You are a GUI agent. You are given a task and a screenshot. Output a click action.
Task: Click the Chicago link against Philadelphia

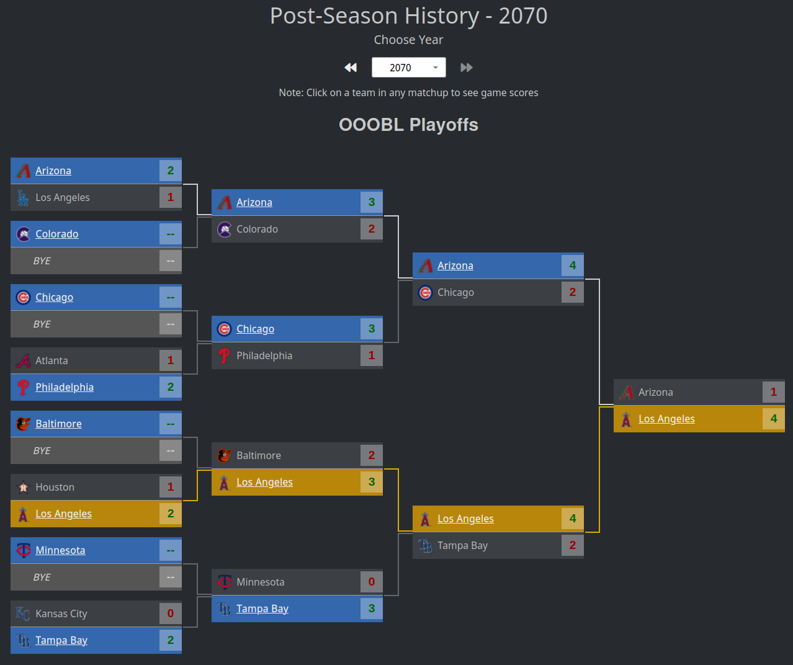255,329
